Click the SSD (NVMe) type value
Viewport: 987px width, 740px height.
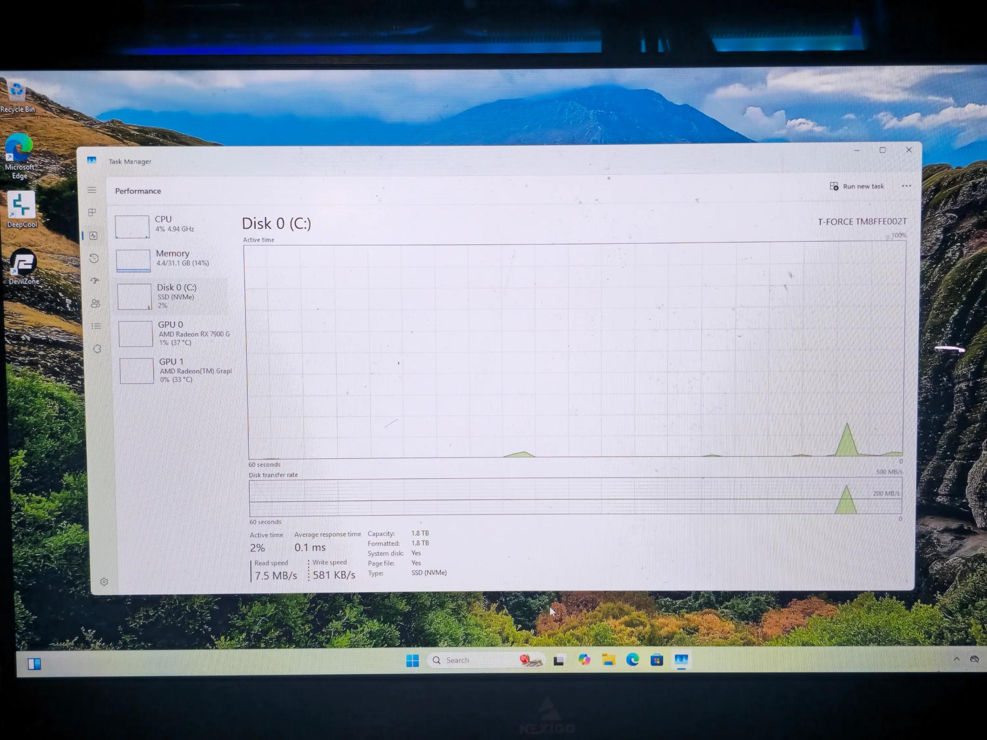pyautogui.click(x=429, y=573)
